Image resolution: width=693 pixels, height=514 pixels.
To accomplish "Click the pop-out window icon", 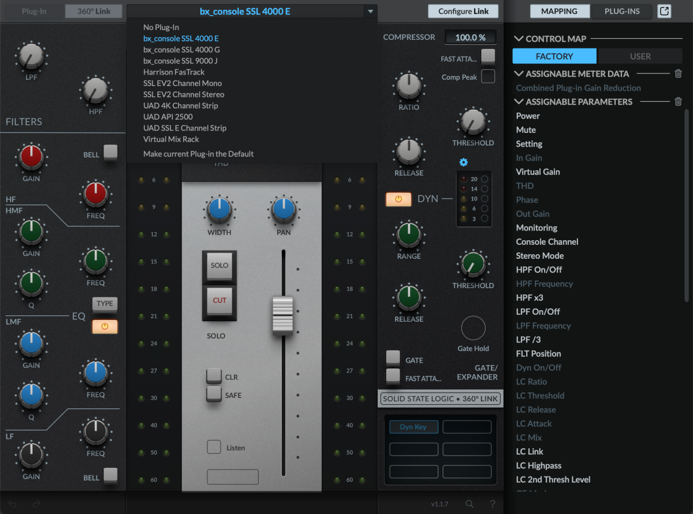I will pos(664,11).
